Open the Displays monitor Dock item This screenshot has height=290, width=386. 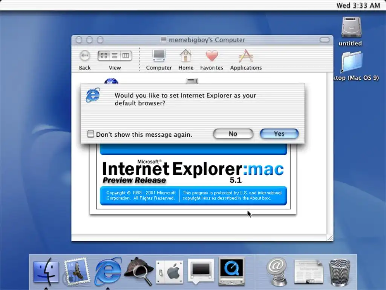(x=201, y=271)
